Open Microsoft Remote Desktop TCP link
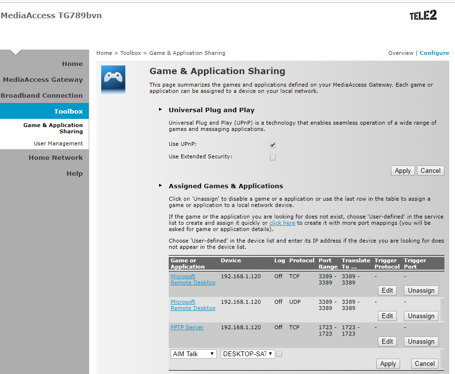Viewport: 455px width, 374px height. point(193,280)
